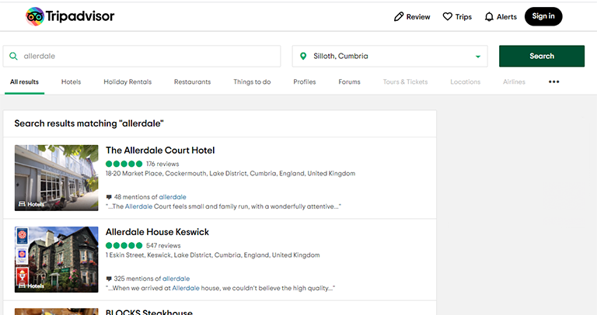Image resolution: width=597 pixels, height=315 pixels.
Task: Select the Airlines tab
Action: (x=514, y=81)
